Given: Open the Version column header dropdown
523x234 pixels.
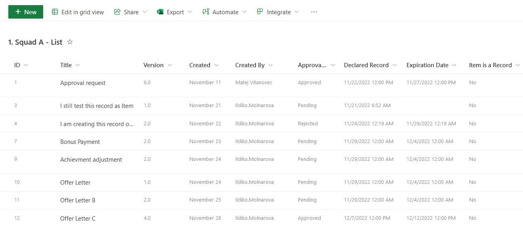Looking at the screenshot, I should click(170, 65).
